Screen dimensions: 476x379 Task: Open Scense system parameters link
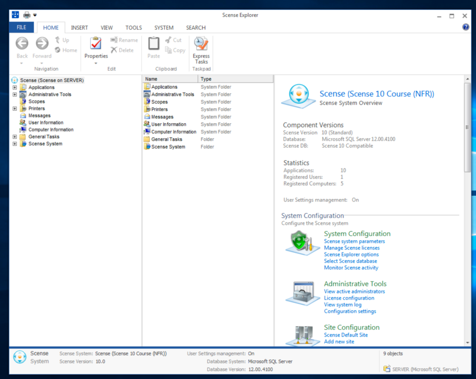pyautogui.click(x=354, y=242)
